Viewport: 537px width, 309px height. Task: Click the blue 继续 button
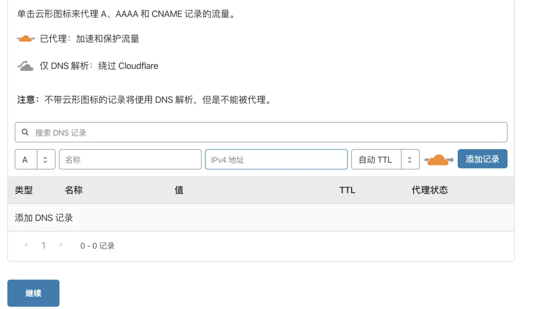33,293
